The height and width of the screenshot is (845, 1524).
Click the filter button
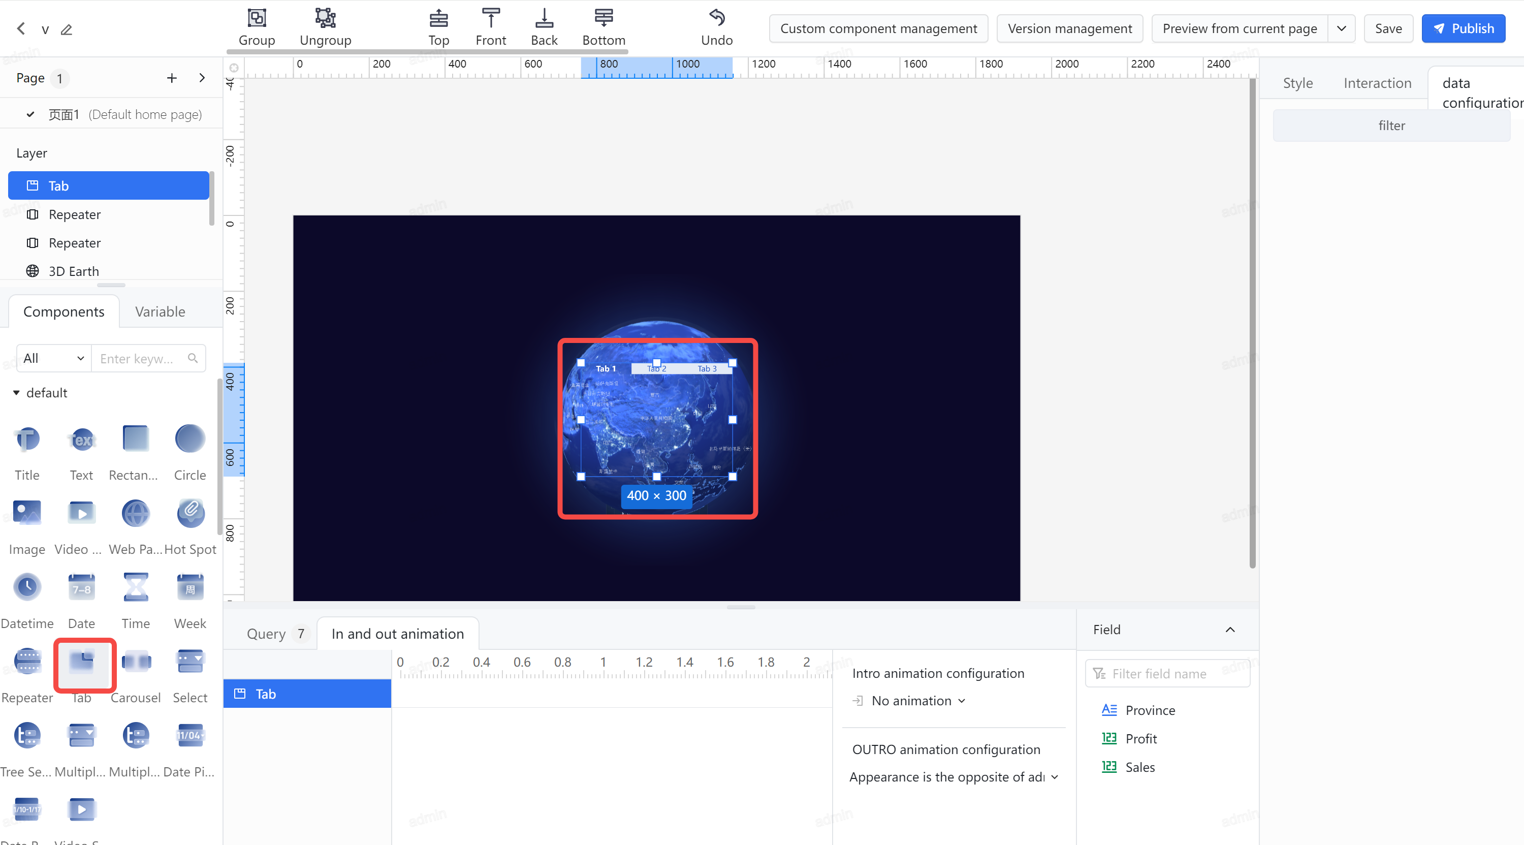pyautogui.click(x=1391, y=126)
